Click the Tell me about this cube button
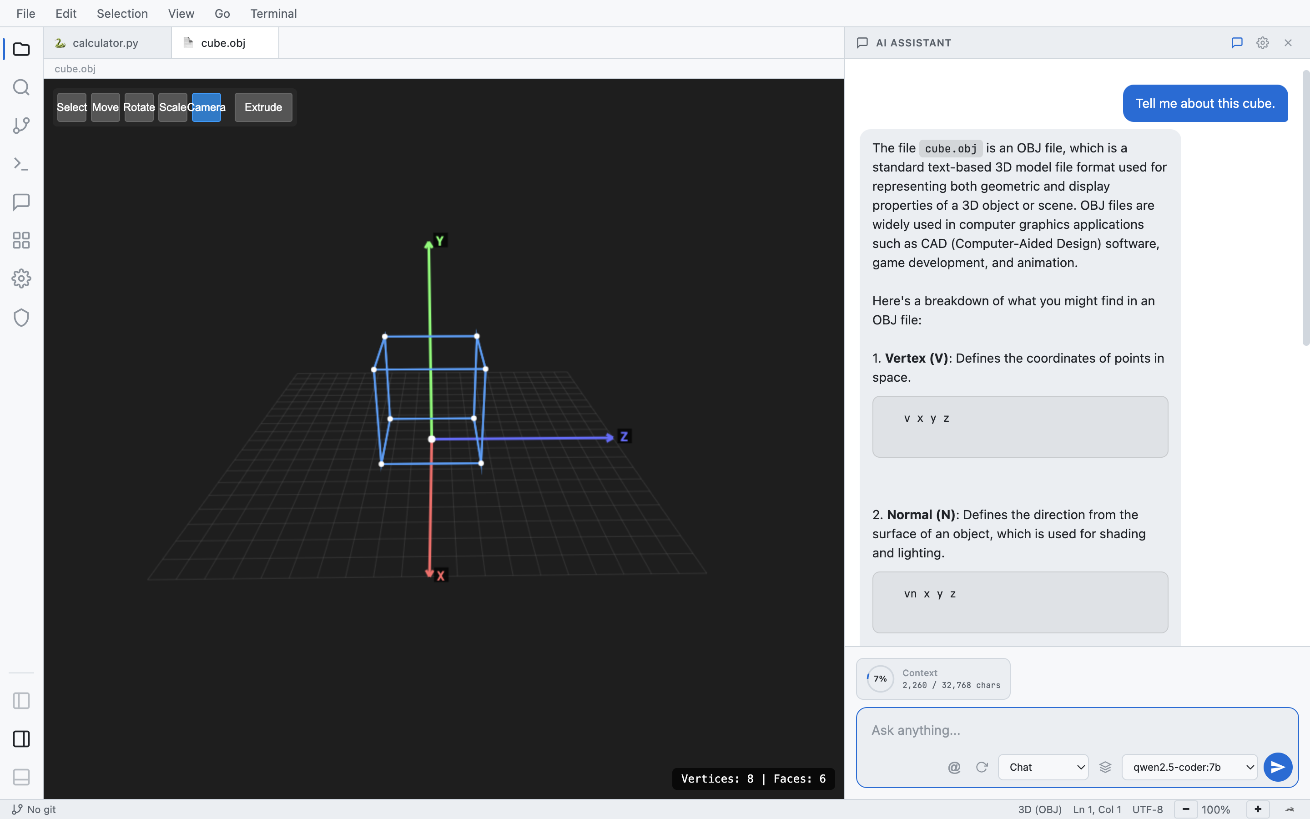The image size is (1310, 819). tap(1204, 103)
